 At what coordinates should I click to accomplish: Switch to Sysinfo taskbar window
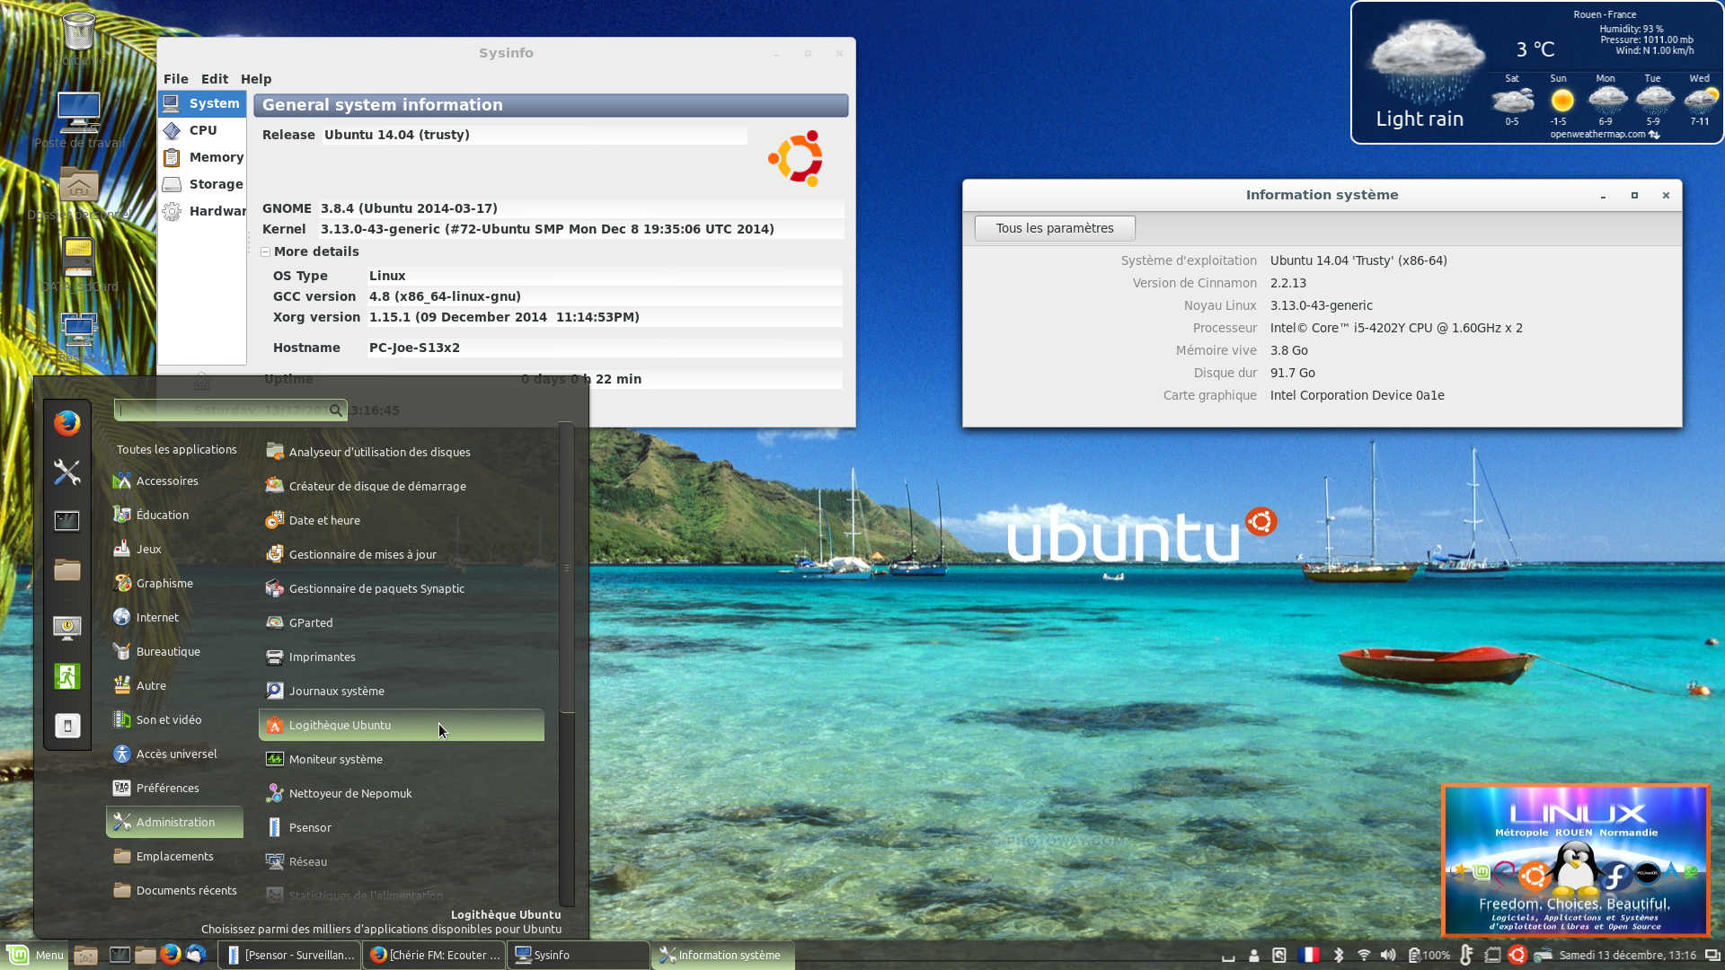579,955
